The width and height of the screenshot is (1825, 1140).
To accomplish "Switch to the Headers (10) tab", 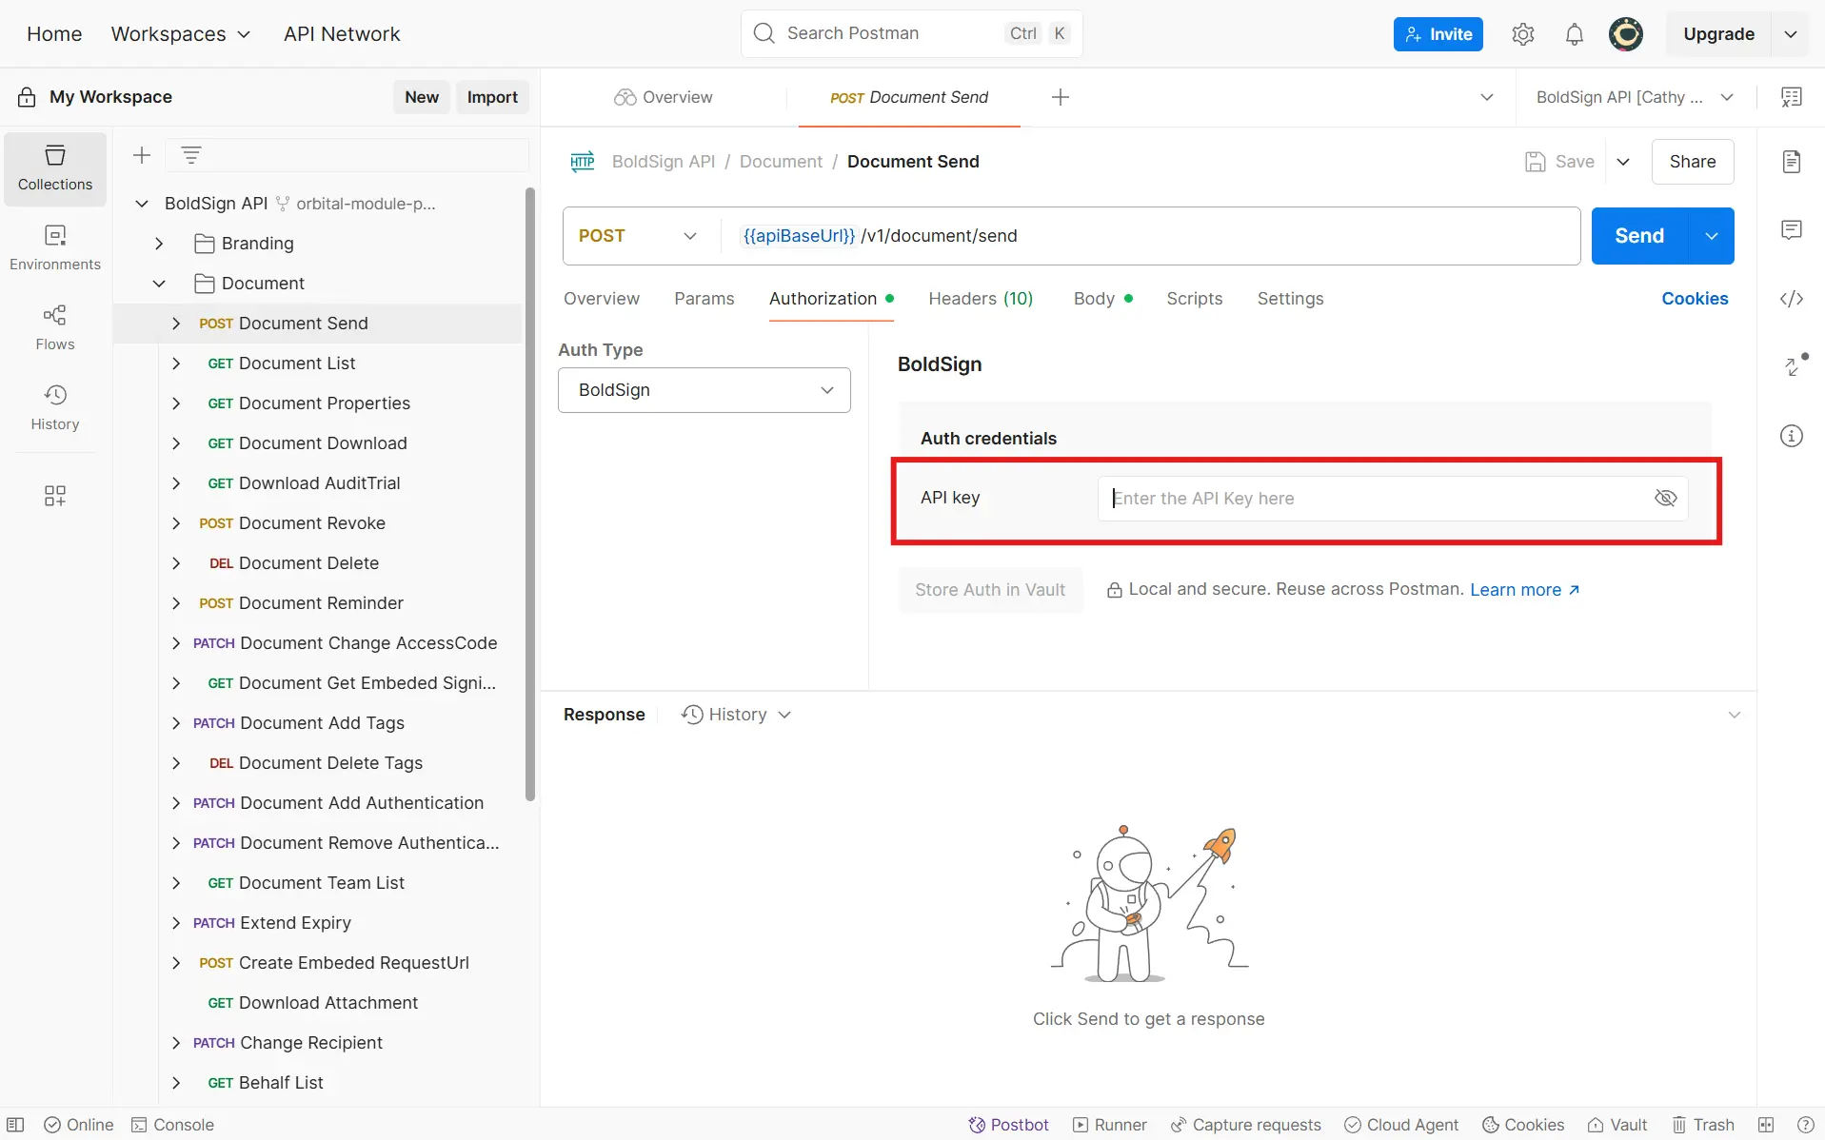I will click(981, 299).
